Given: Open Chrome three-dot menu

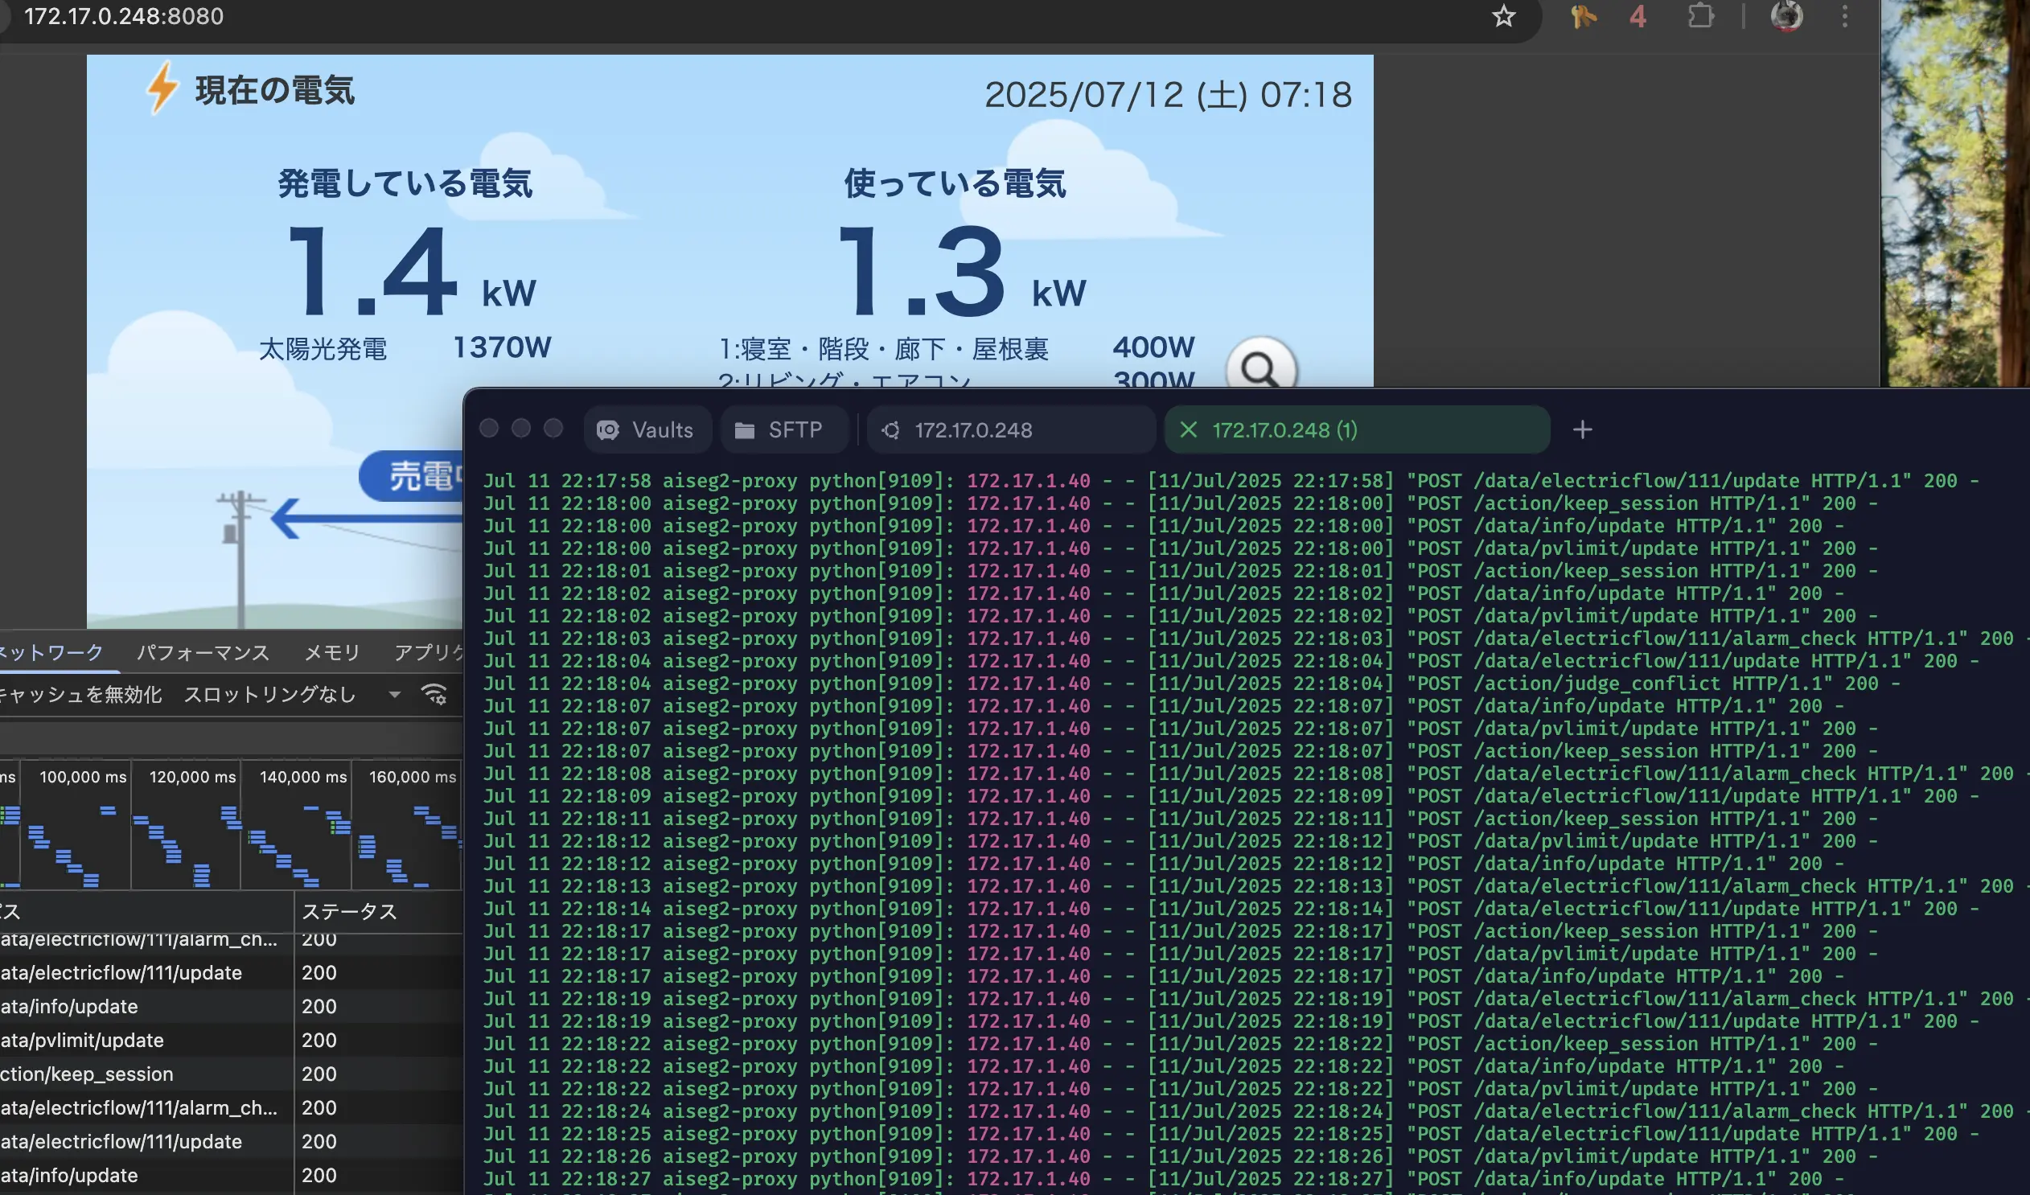Looking at the screenshot, I should click(x=1845, y=16).
